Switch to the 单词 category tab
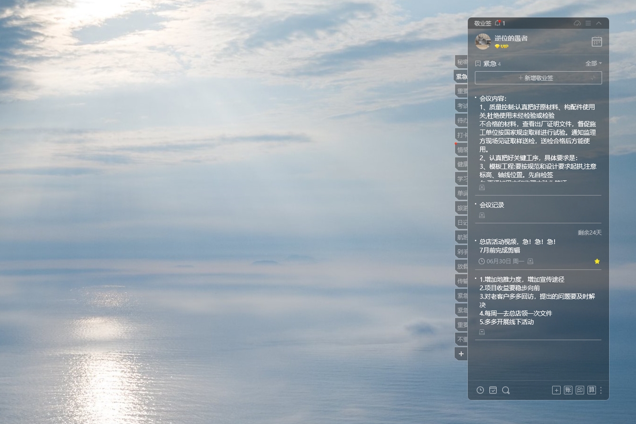636x424 pixels. [462, 193]
